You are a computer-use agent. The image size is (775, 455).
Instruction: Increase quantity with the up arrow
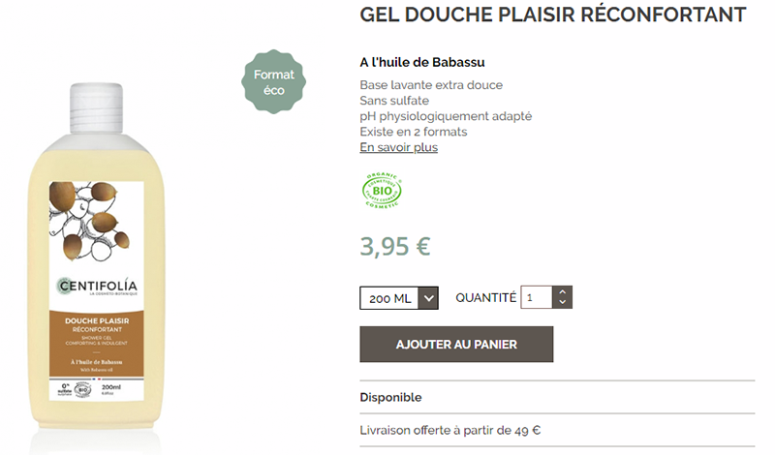[x=563, y=292]
